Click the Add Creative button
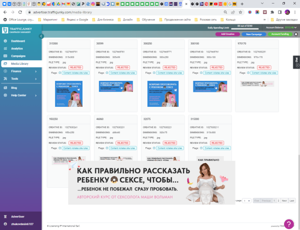The image size is (300, 230). 227,34
